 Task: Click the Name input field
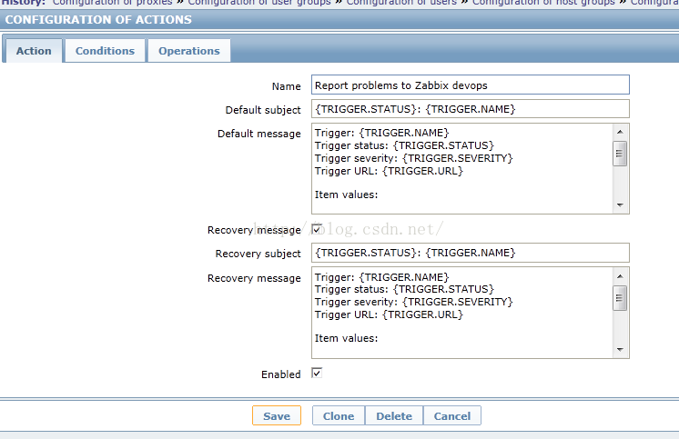click(x=471, y=85)
